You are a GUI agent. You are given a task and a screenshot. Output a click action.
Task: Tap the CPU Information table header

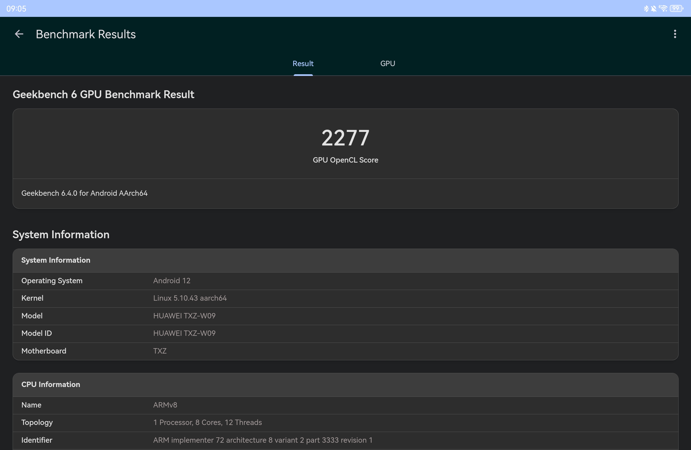coord(345,385)
